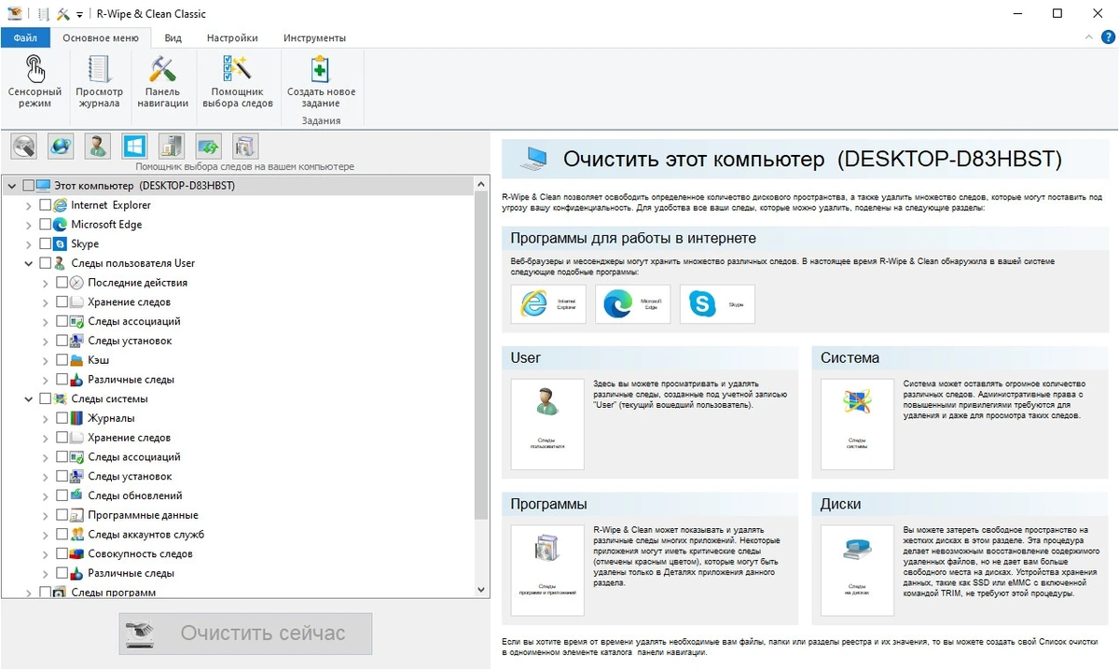Expand the Skype tree node
1119x670 pixels.
point(29,244)
